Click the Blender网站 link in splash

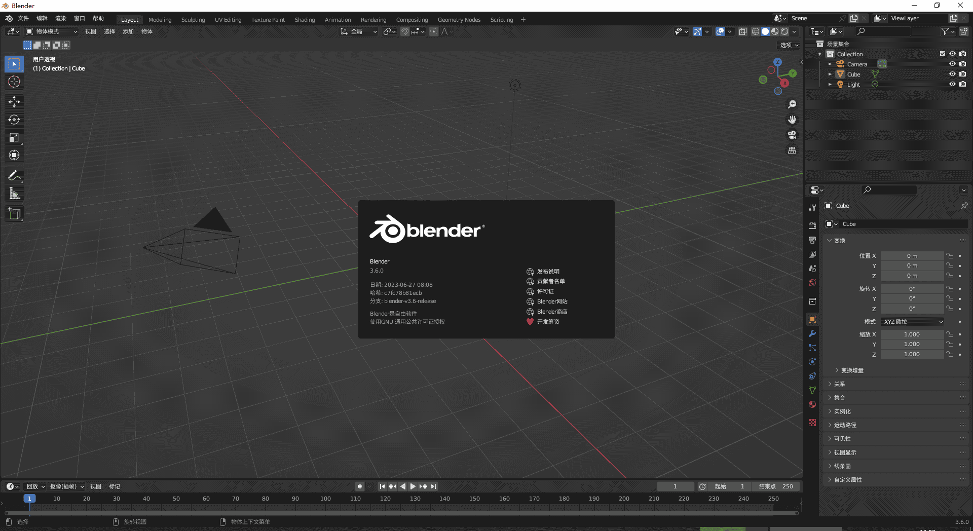pyautogui.click(x=552, y=301)
